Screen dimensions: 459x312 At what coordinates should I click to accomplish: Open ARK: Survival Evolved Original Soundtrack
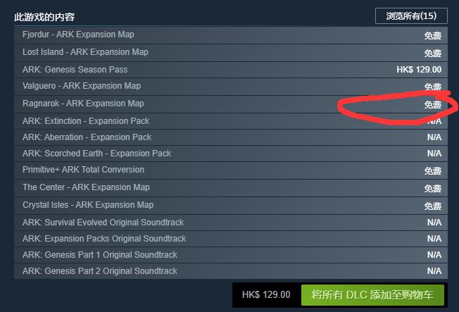[x=231, y=223]
